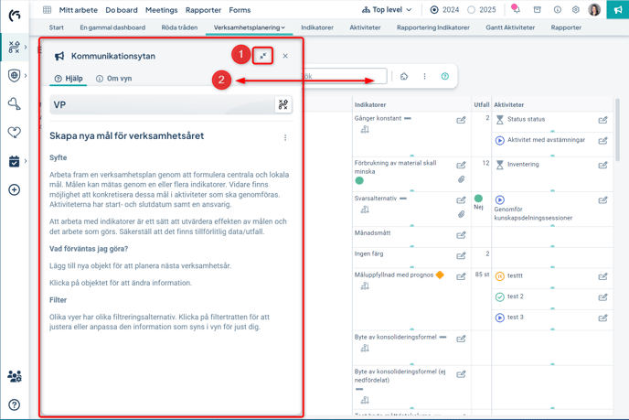Open the calendar icon in left sidebar
Viewport: 629px width, 420px height.
(x=14, y=161)
